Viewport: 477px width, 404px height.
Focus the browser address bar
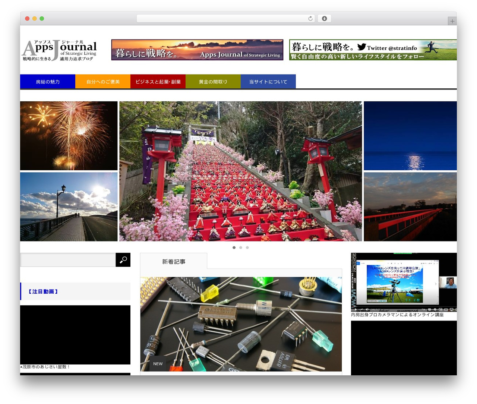(226, 19)
